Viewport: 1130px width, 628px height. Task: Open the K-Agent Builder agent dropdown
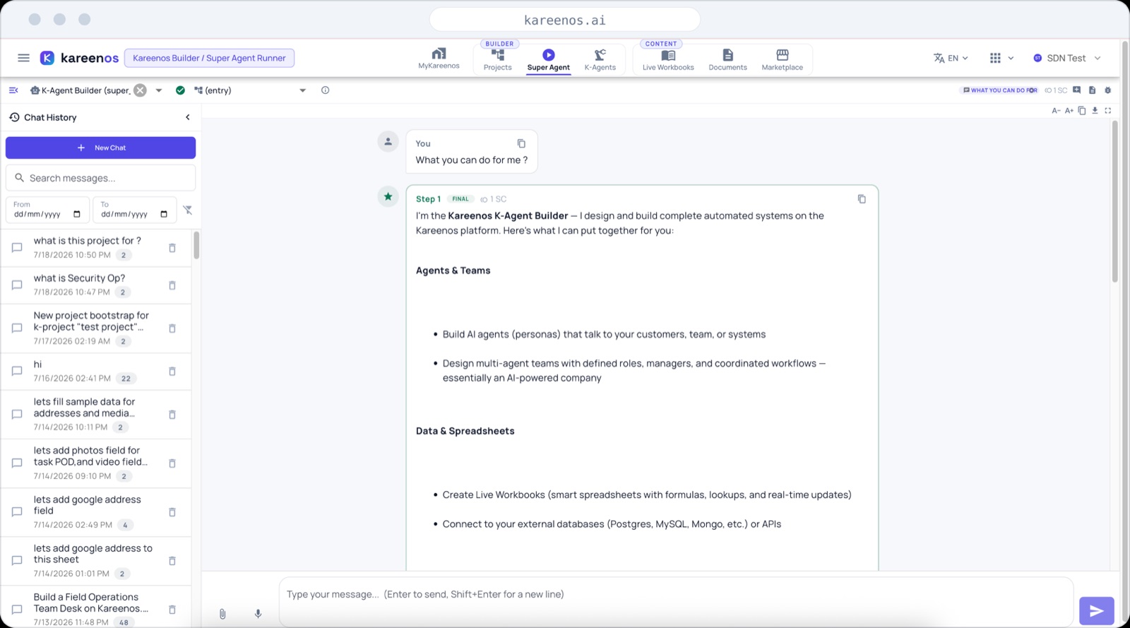pyautogui.click(x=159, y=90)
